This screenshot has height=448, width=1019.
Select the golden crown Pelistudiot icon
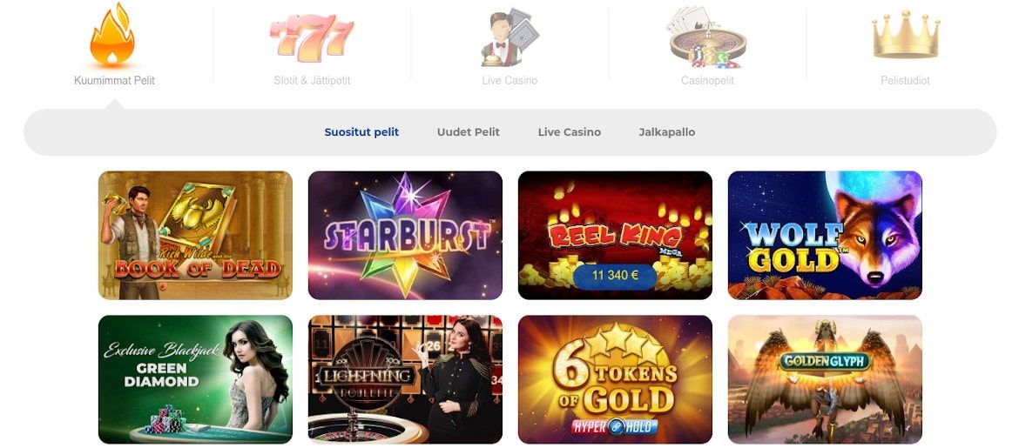coord(906,35)
